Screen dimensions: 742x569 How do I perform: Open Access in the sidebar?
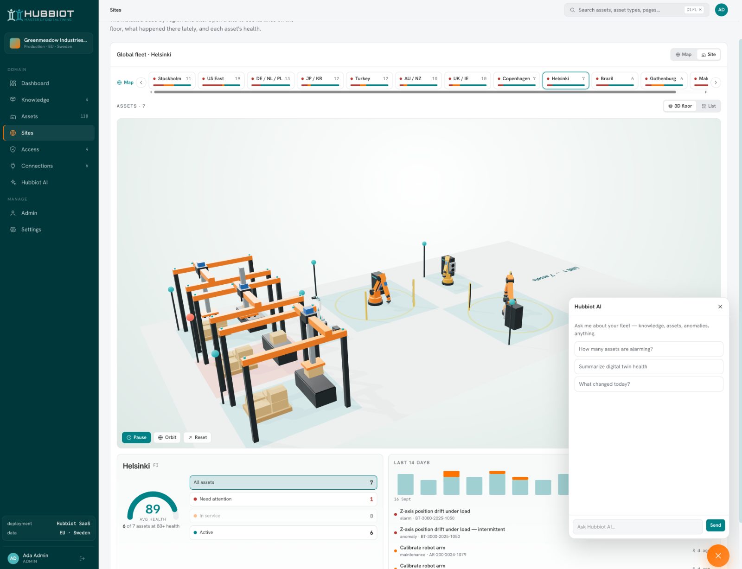[x=49, y=149]
